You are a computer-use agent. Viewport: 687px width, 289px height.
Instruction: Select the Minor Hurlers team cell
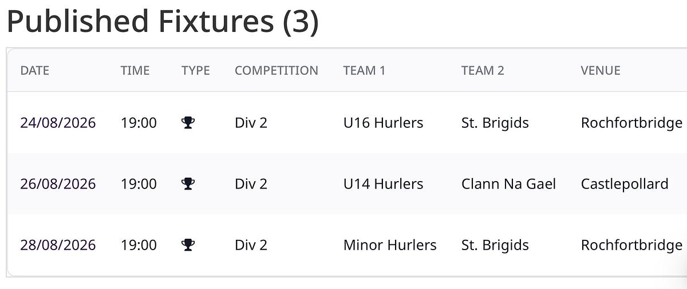(390, 245)
